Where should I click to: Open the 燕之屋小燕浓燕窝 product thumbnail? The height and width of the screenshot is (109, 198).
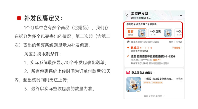(x=134, y=84)
